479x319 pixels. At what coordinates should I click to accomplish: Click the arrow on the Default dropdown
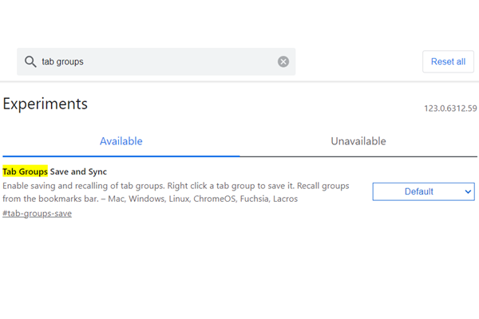(x=468, y=191)
